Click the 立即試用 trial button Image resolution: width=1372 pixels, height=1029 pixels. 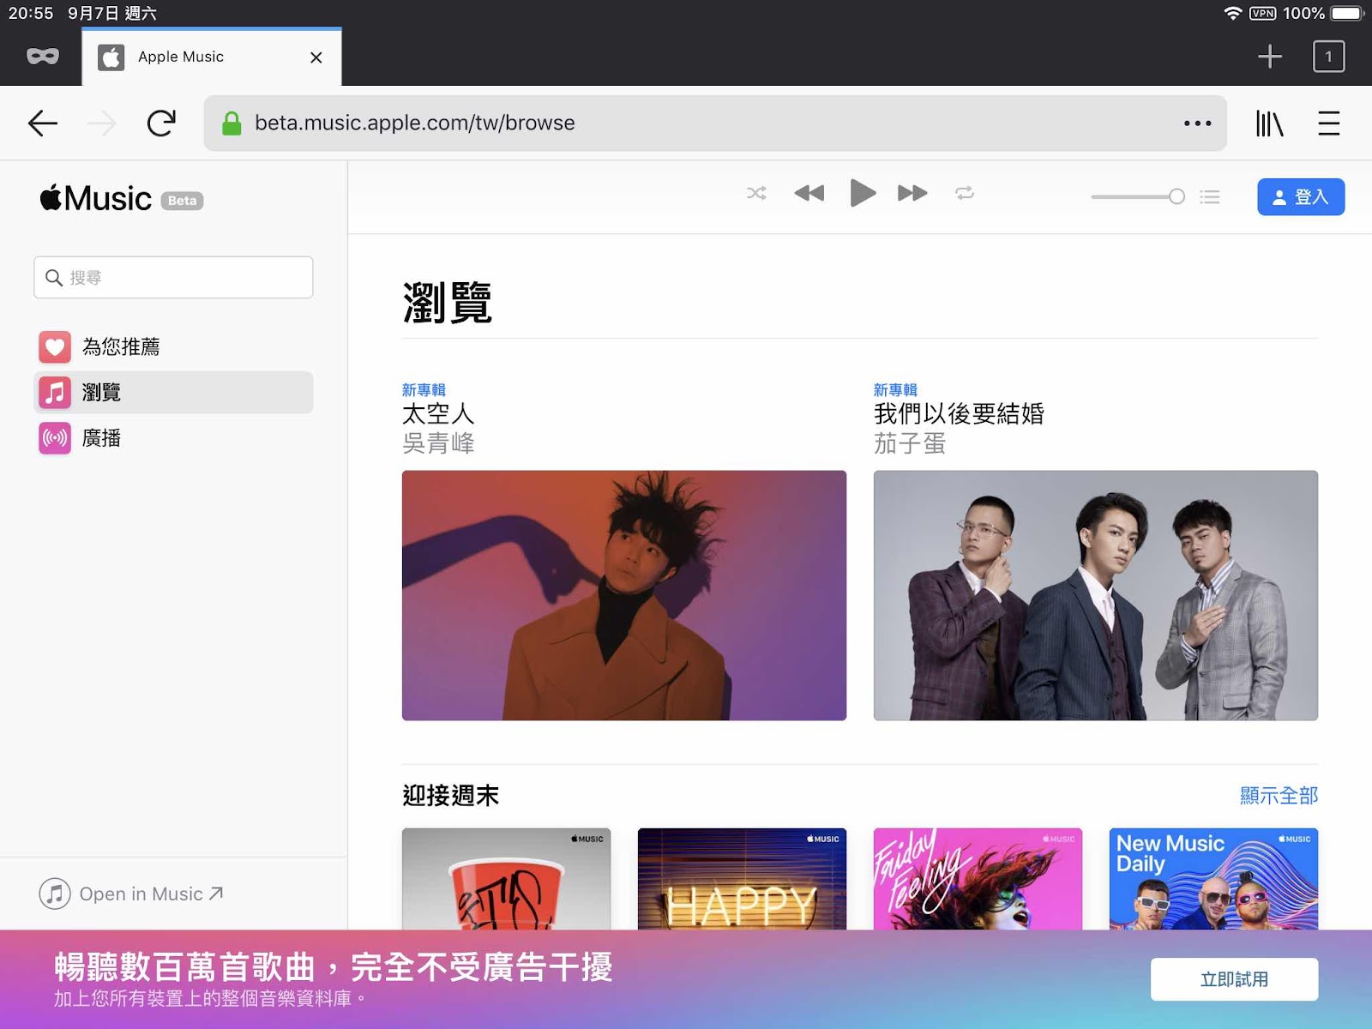[1234, 979]
